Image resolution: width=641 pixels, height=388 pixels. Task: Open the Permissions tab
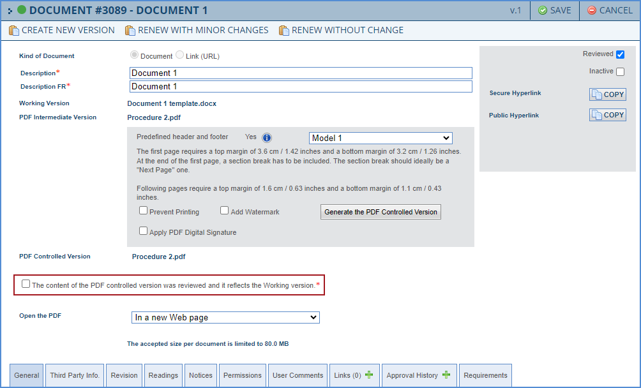243,375
